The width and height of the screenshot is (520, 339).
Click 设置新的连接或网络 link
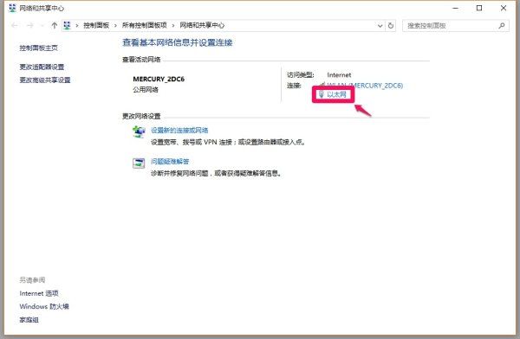(x=179, y=130)
